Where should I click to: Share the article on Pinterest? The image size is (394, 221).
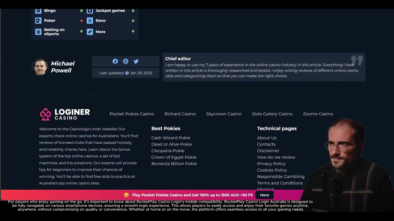126,61
